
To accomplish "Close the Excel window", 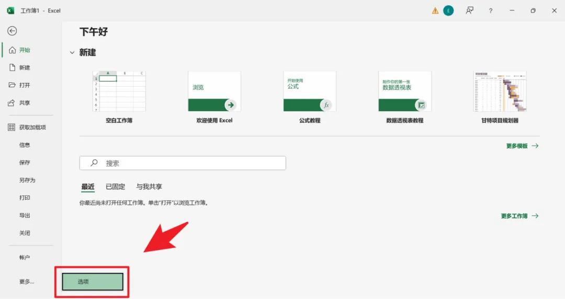I will pos(554,11).
